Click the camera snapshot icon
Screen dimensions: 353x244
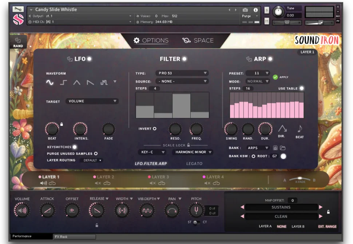point(245,10)
